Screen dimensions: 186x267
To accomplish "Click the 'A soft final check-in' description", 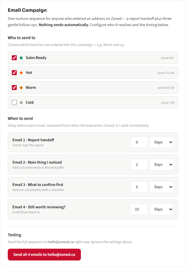I will click(x=26, y=212).
